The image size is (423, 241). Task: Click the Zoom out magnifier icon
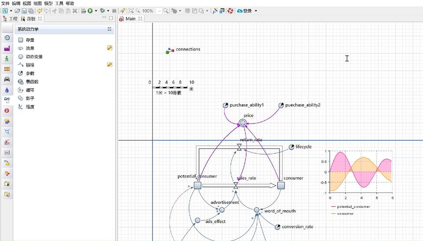click(x=138, y=11)
